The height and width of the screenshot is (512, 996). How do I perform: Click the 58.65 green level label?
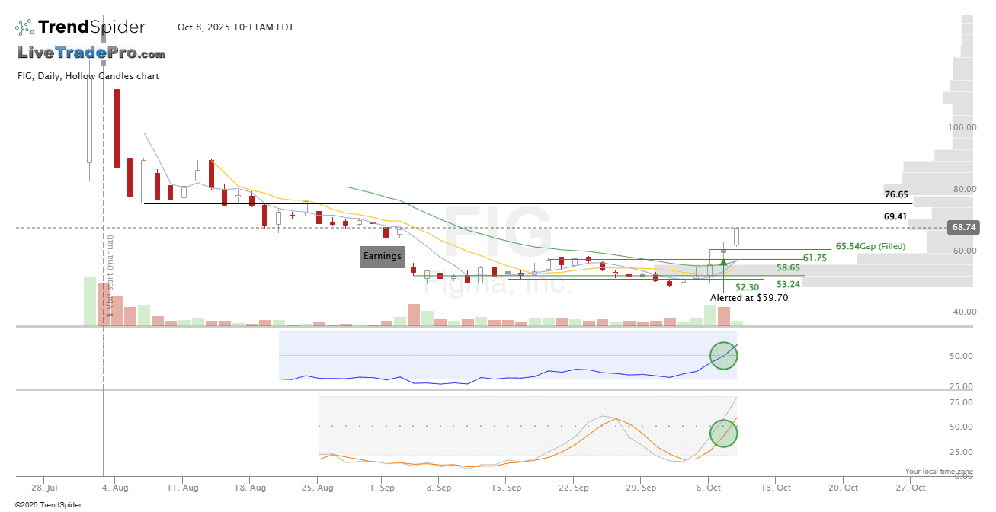coord(788,268)
